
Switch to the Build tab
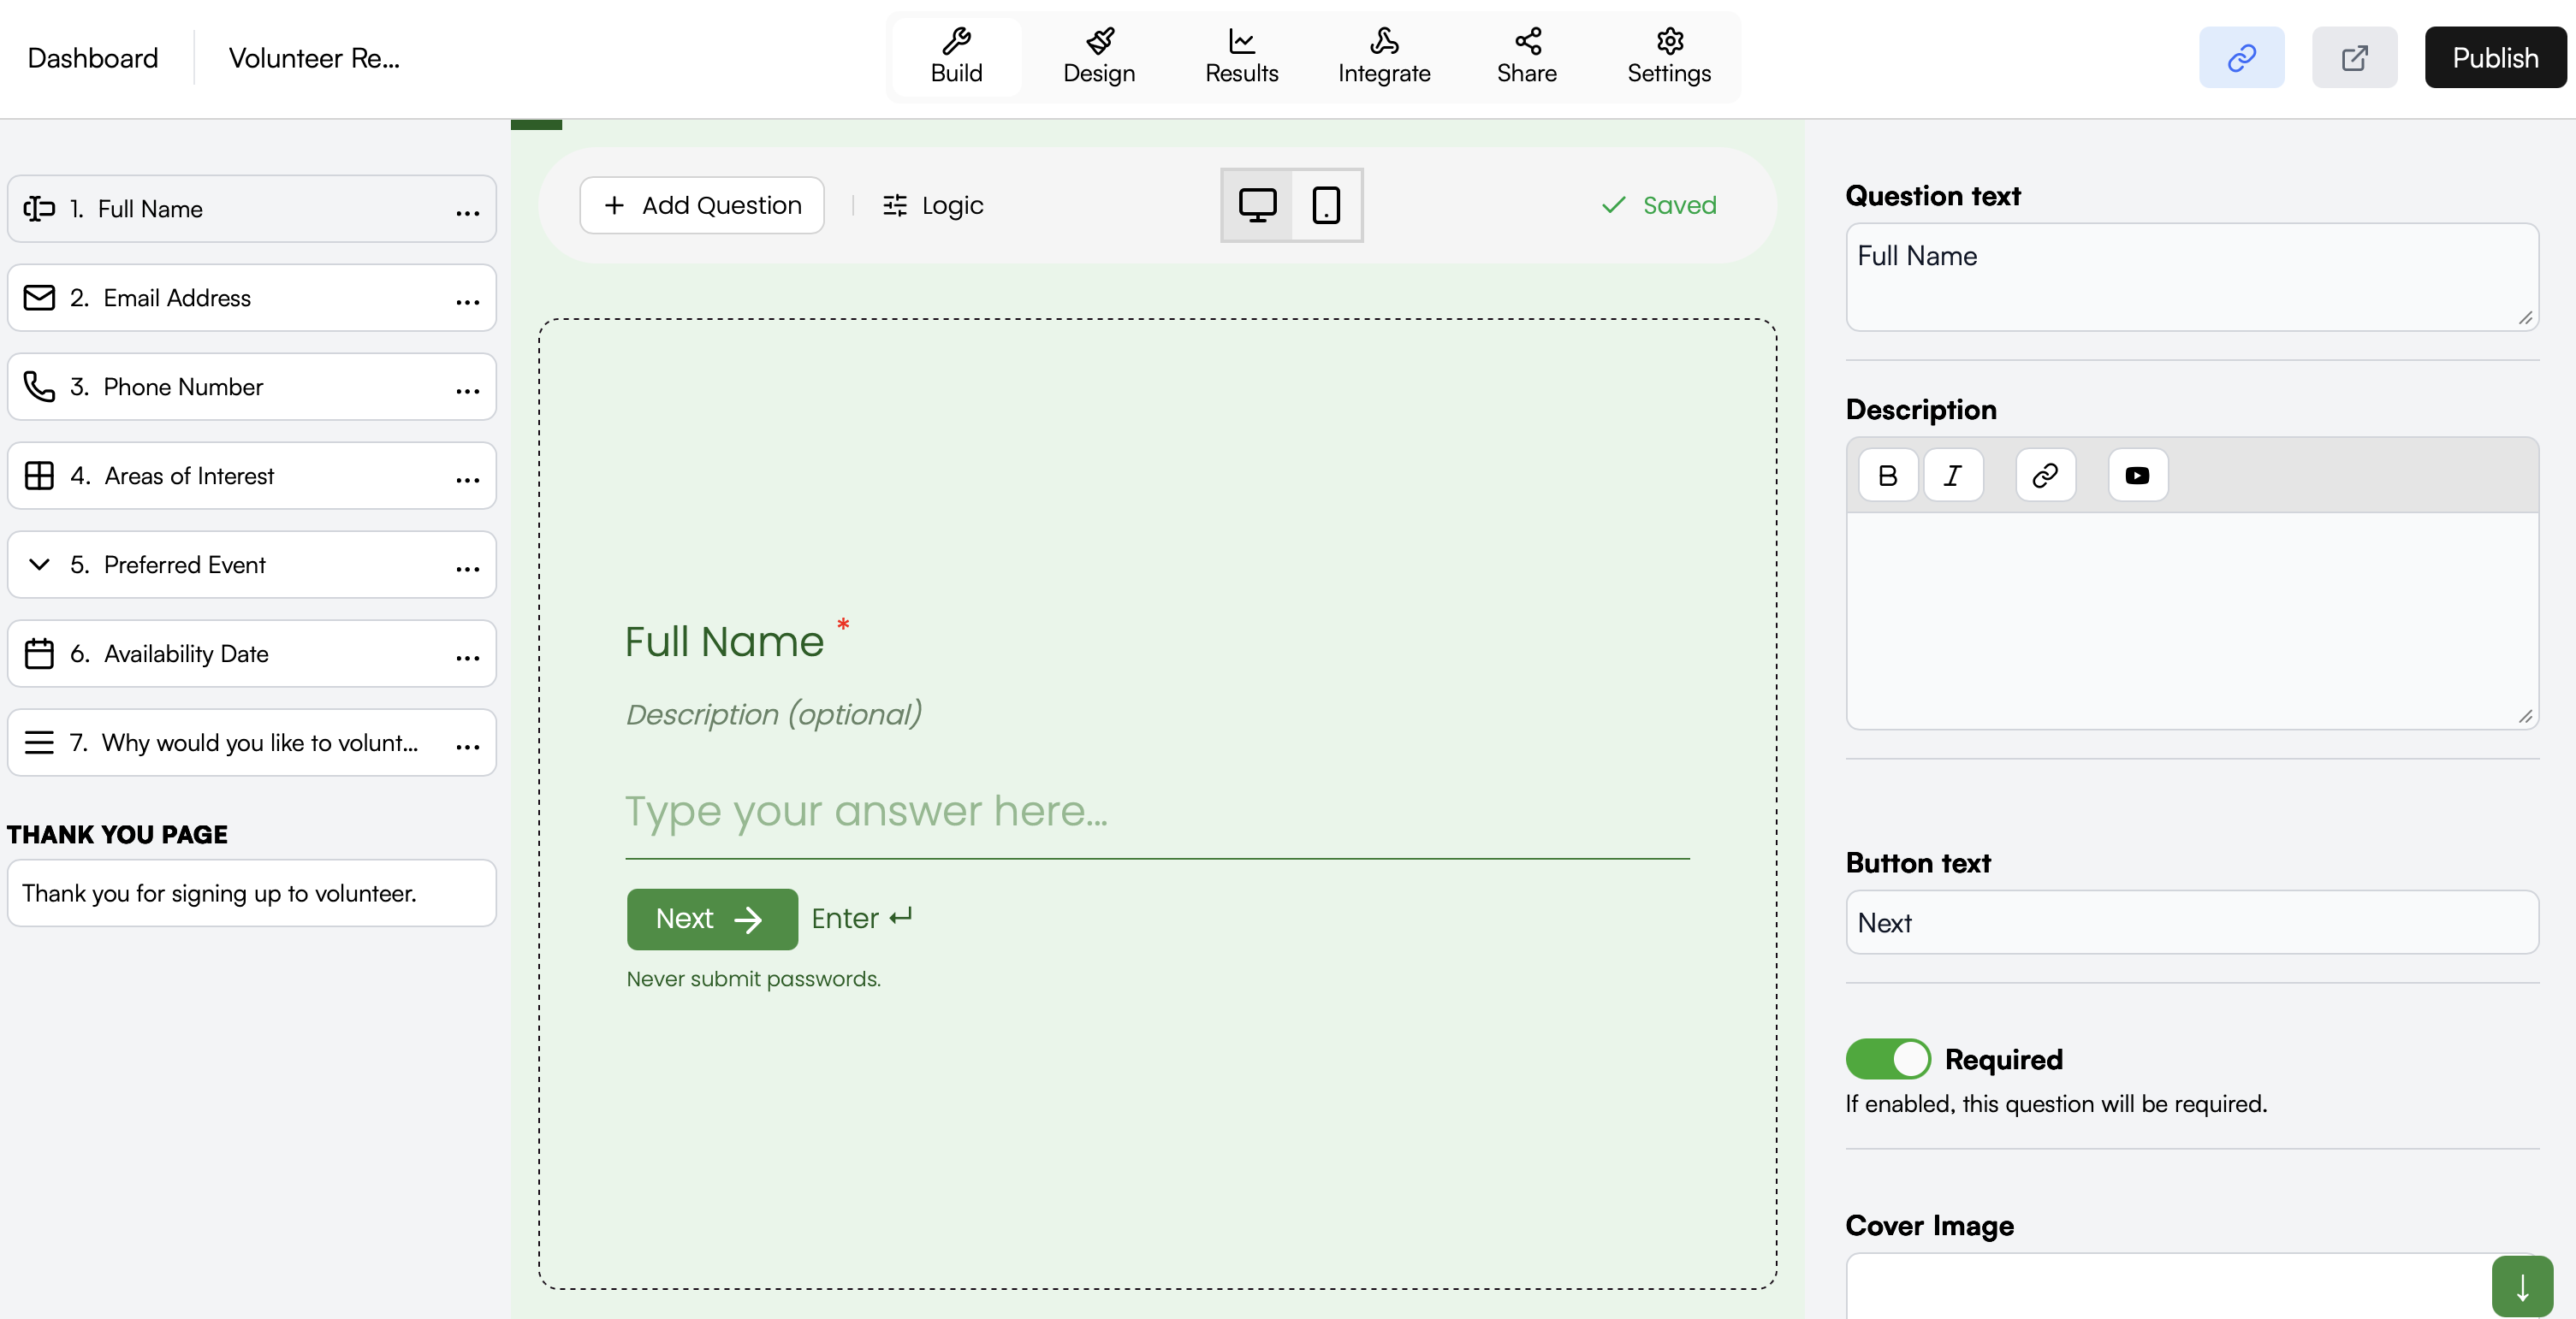tap(956, 42)
